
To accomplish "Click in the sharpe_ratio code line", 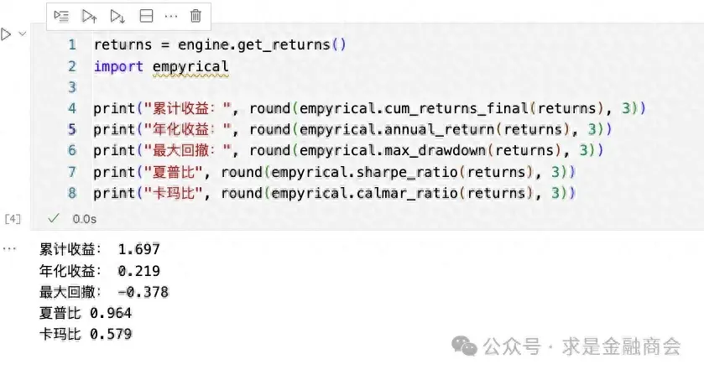I will pyautogui.click(x=334, y=172).
